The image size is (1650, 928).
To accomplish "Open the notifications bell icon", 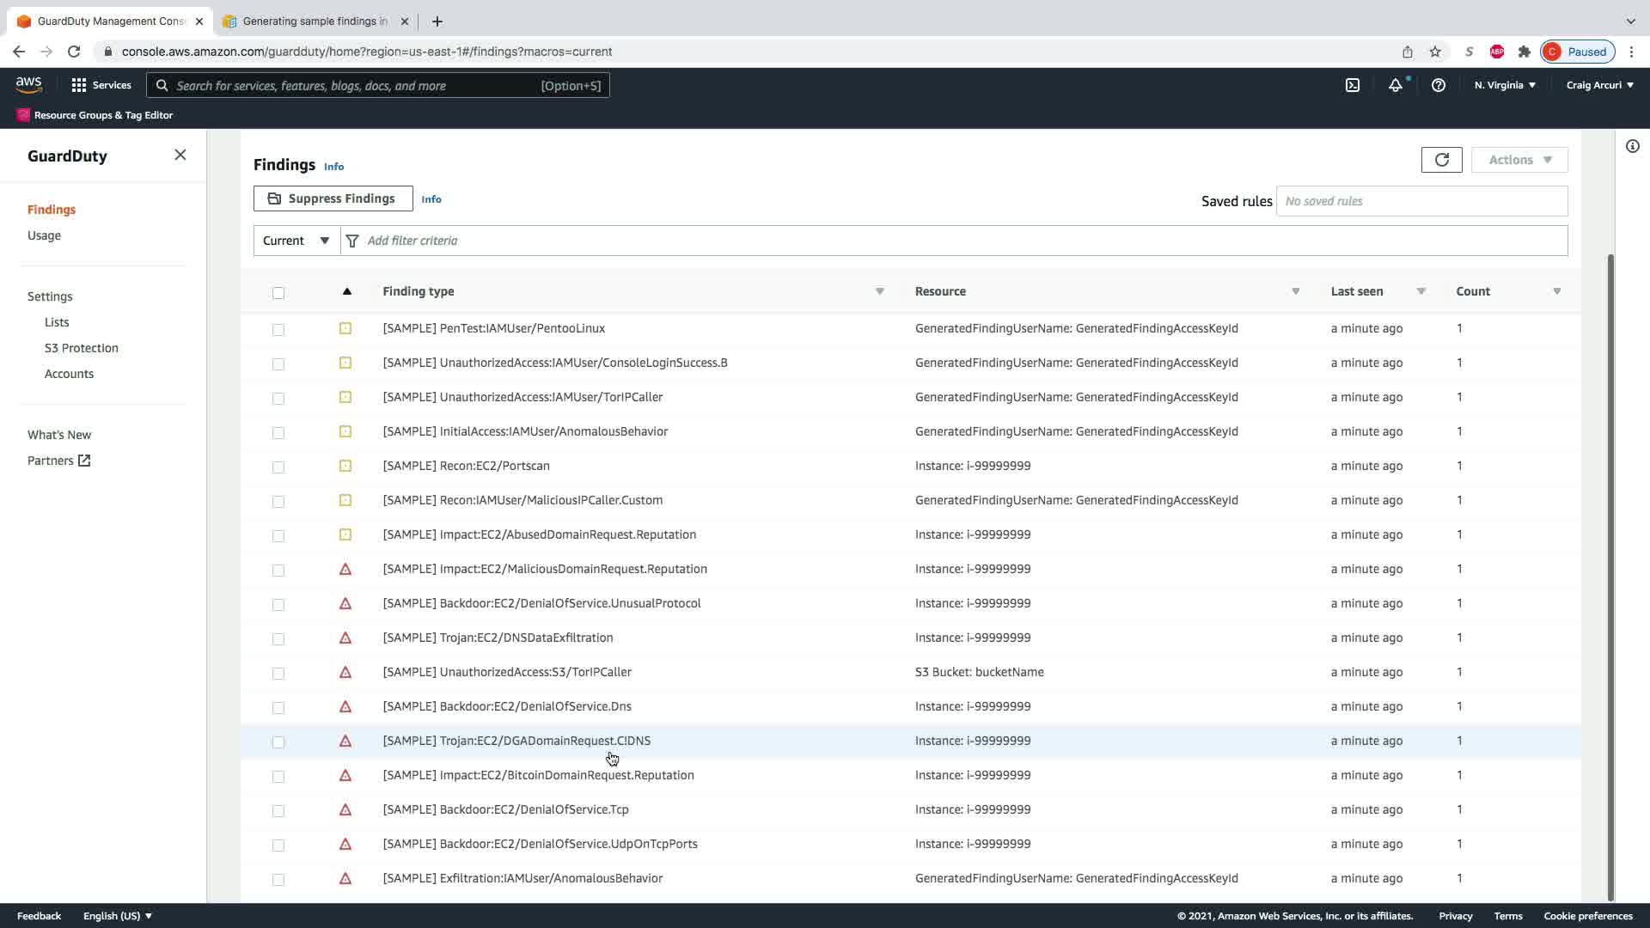I will coord(1396,85).
